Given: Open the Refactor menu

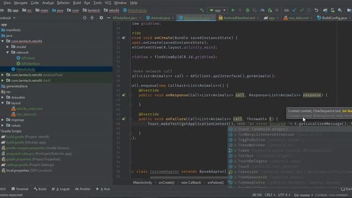Looking at the screenshot, I should (63, 3).
